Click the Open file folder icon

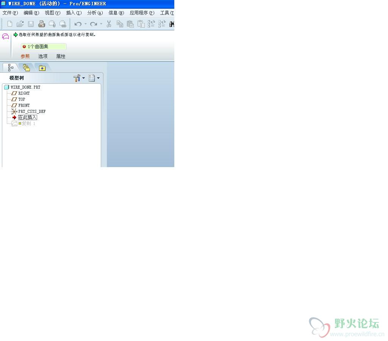coord(20,24)
